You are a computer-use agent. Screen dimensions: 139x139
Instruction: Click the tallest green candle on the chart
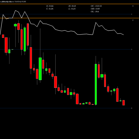point(96,84)
